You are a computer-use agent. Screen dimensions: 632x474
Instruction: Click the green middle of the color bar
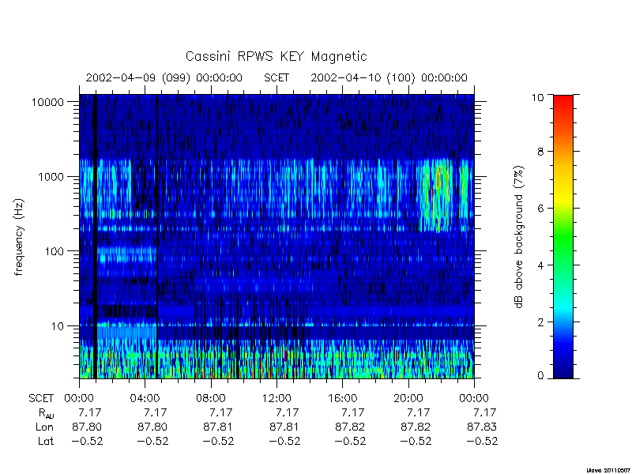[563, 237]
